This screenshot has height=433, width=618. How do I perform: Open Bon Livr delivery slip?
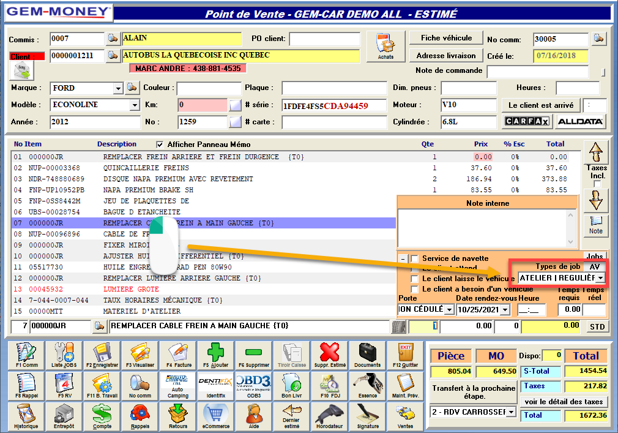tap(292, 386)
